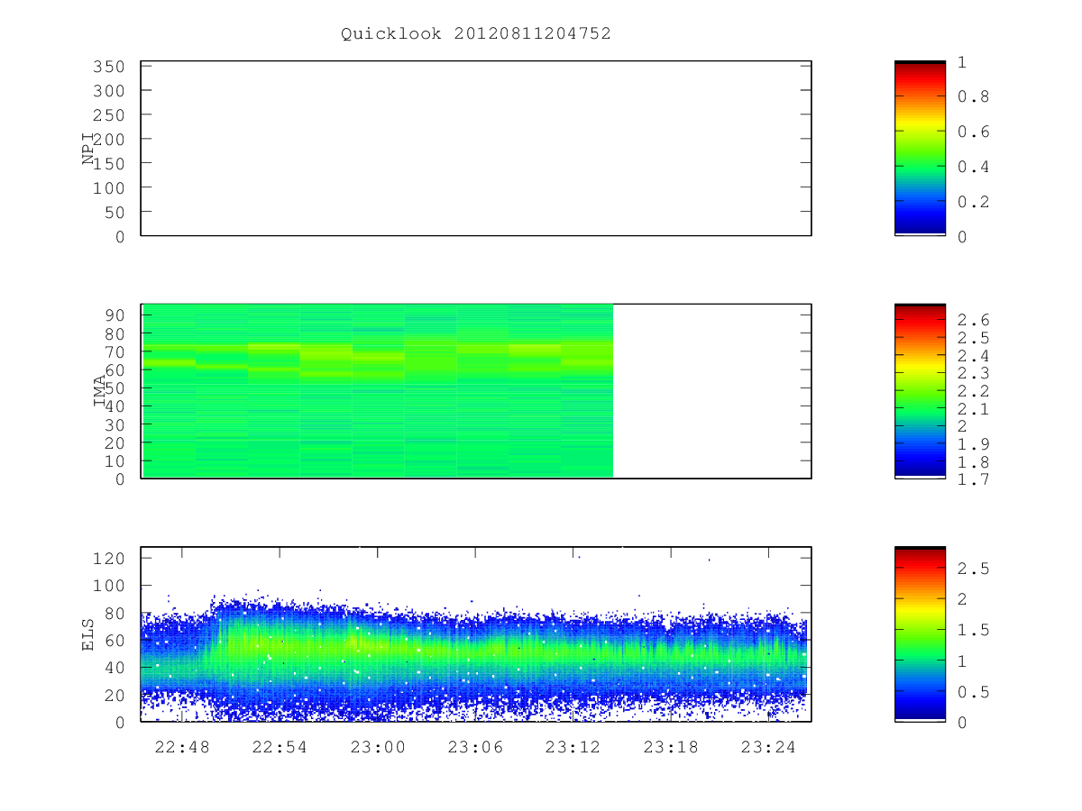
Task: Click the 23:06 time tick label
Action: click(475, 746)
